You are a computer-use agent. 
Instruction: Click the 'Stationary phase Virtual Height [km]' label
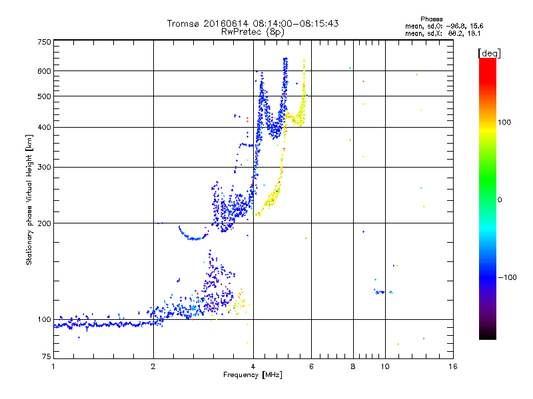[29, 199]
